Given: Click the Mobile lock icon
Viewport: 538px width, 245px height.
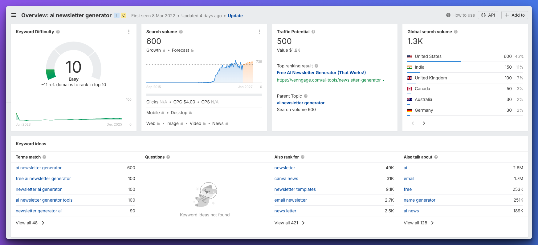Looking at the screenshot, I should [163, 113].
